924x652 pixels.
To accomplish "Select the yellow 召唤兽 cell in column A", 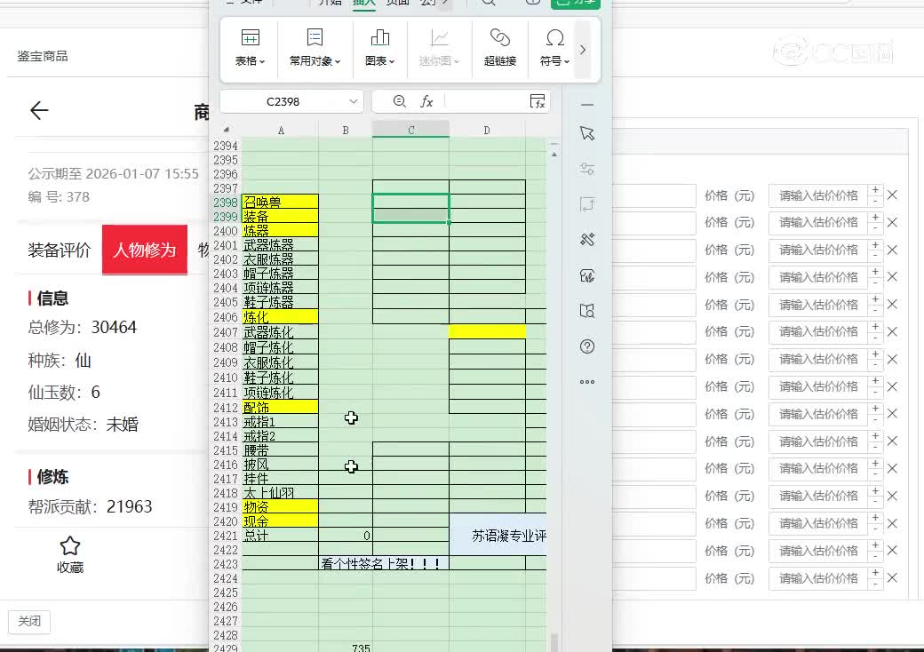I will [280, 202].
